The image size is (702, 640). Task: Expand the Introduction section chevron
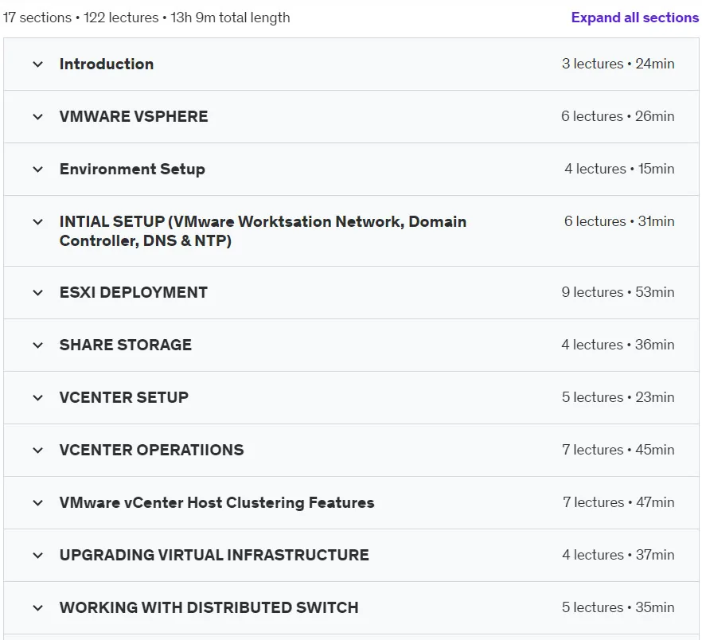coord(38,64)
